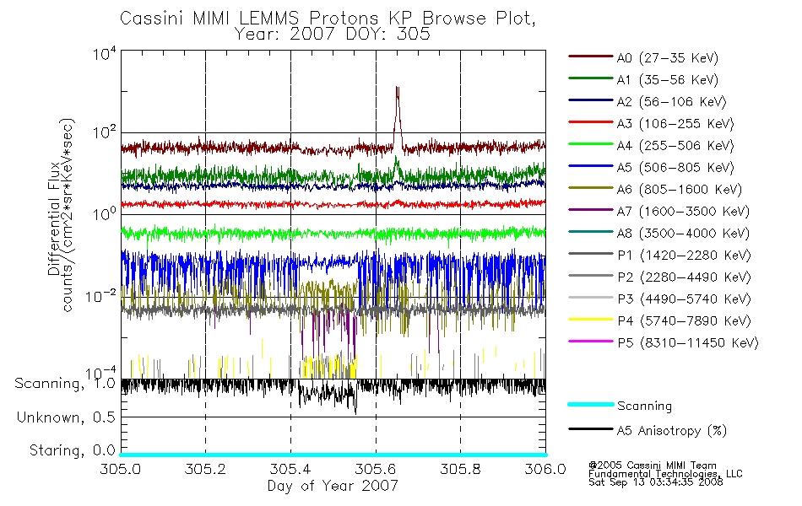Click the A6 (805-1600 KeV) legend label
This screenshot has width=802, height=506.
[x=680, y=190]
